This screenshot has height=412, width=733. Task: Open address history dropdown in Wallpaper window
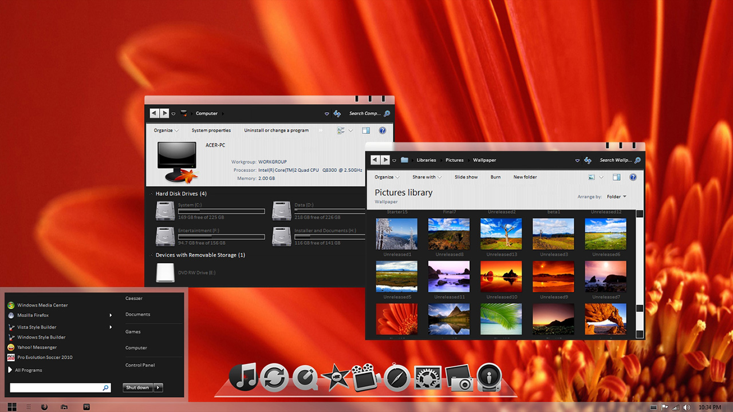(577, 161)
